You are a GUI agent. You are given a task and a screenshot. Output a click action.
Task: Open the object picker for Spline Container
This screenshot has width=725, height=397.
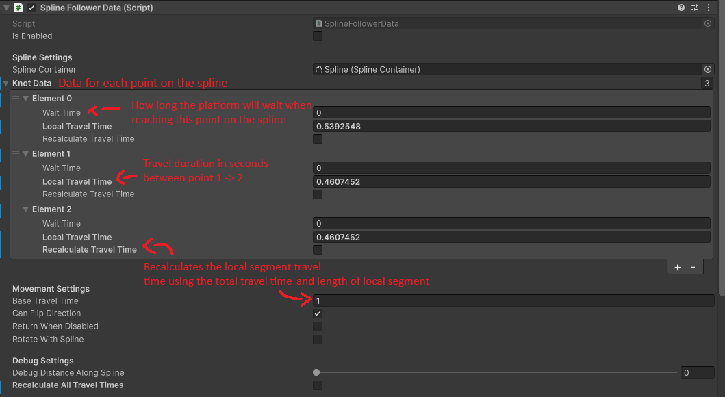708,69
